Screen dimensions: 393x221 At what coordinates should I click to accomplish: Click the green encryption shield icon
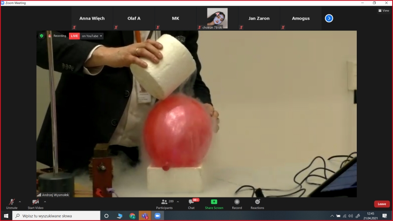42,36
